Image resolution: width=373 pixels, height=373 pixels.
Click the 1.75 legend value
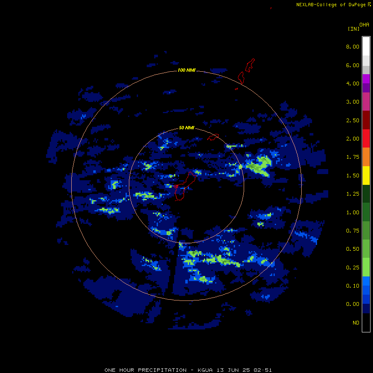tap(353, 157)
